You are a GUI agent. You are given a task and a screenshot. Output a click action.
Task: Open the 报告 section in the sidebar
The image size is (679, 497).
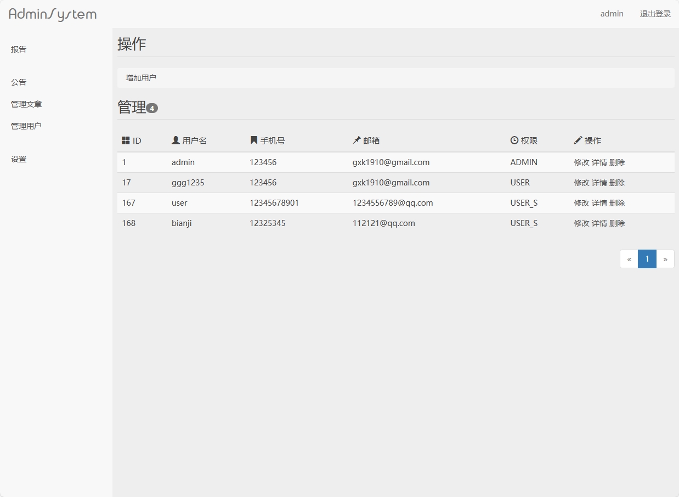(18, 49)
